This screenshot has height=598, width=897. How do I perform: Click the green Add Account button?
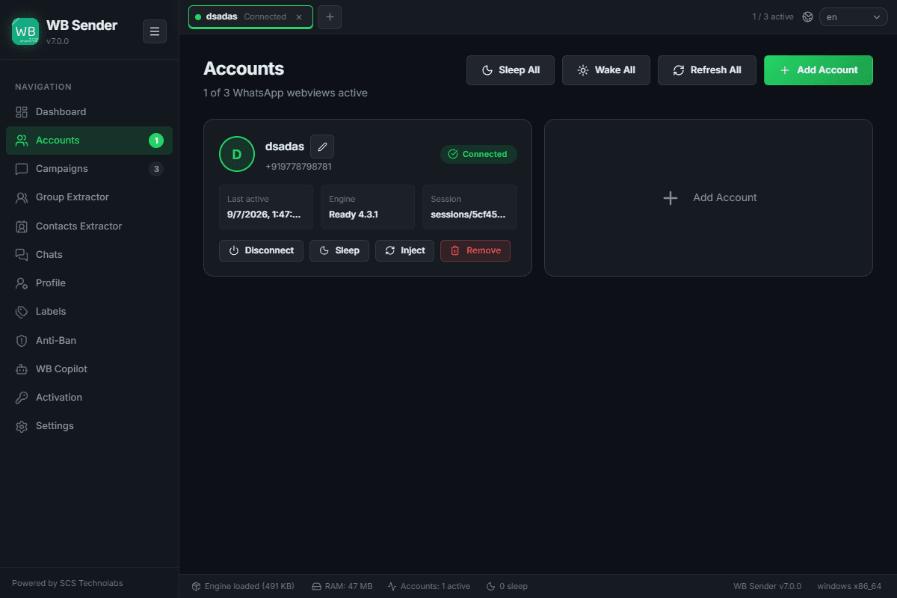(x=819, y=70)
